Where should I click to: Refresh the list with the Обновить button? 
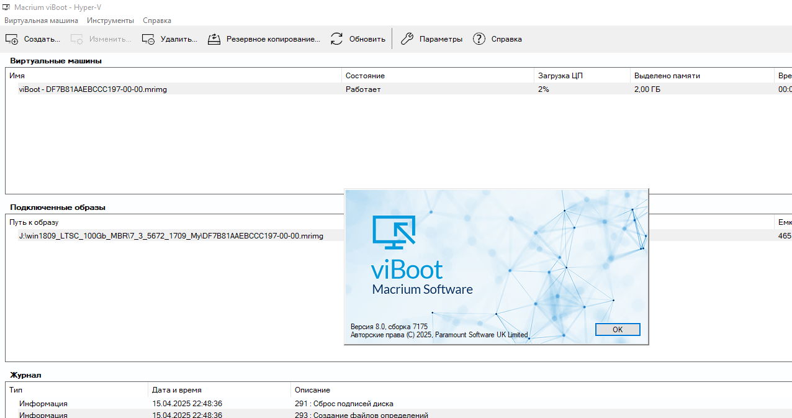(x=358, y=39)
